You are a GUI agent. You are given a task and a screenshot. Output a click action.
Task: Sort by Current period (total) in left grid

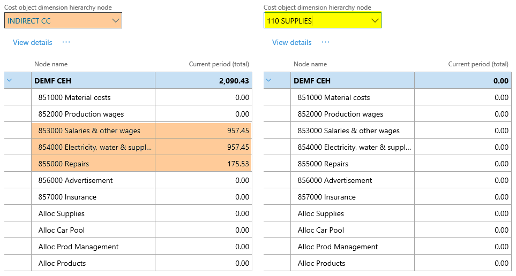click(219, 64)
